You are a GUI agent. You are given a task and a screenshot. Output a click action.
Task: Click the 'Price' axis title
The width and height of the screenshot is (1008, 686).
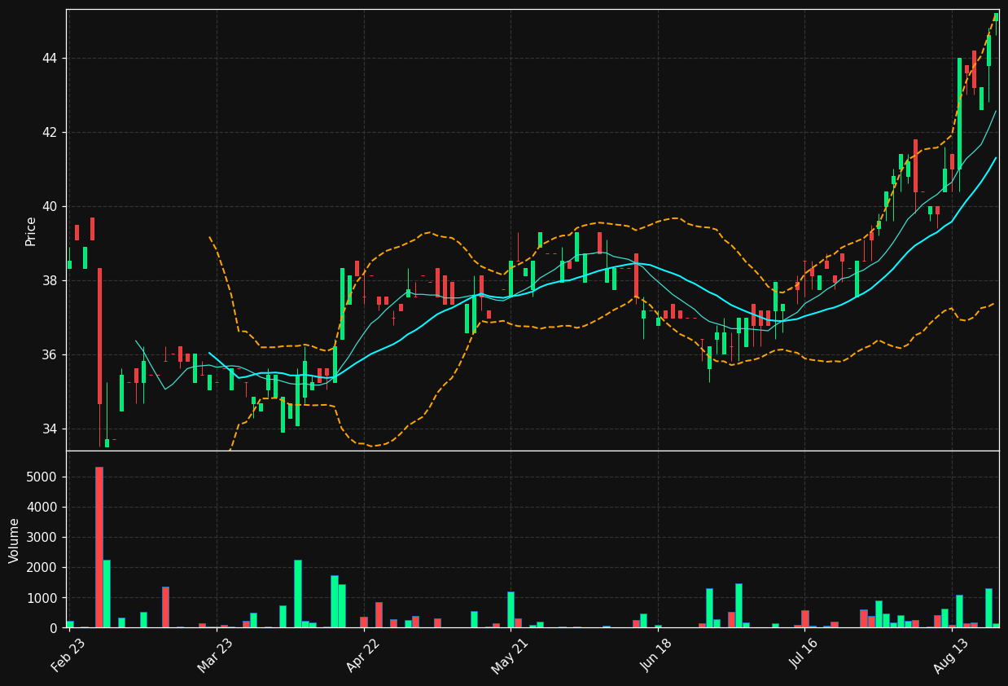pos(31,231)
